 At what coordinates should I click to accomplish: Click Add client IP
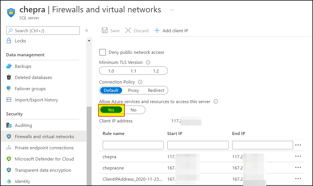[171, 31]
